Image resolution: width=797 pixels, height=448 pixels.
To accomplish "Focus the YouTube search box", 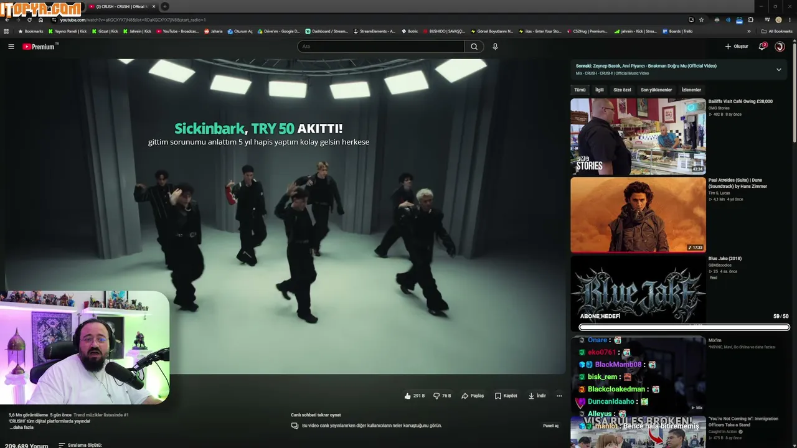I will pos(381,47).
